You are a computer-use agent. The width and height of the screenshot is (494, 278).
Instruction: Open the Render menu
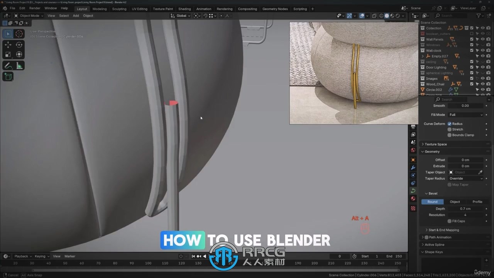(x=35, y=8)
